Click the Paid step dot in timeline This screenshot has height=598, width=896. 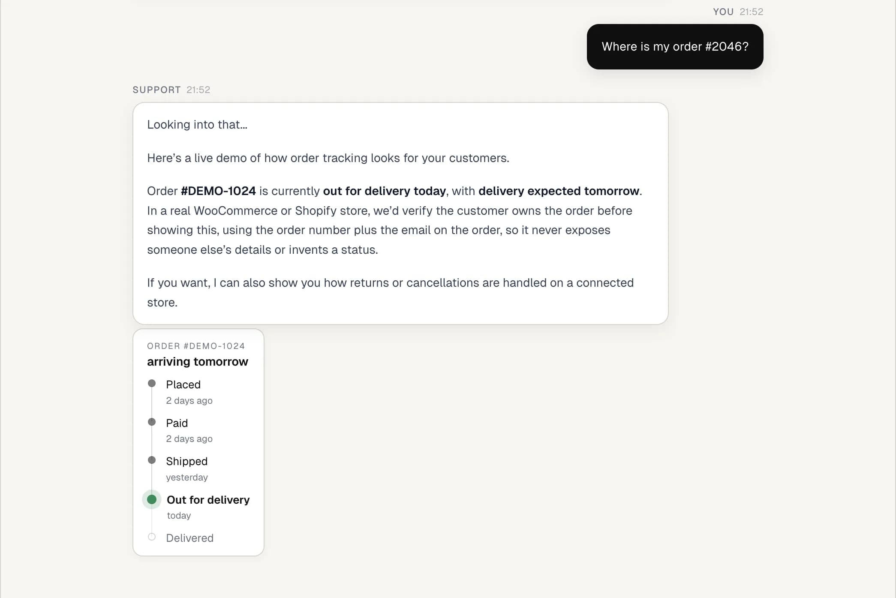(152, 422)
